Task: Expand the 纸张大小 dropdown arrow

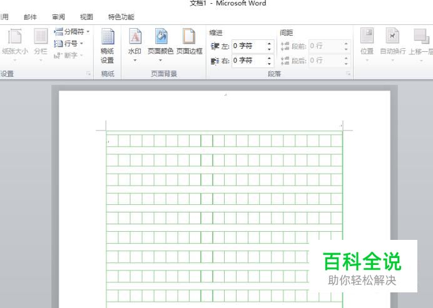Action: pyautogui.click(x=14, y=60)
